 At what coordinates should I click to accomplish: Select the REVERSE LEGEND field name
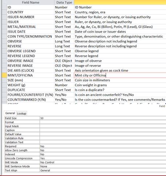30,56
